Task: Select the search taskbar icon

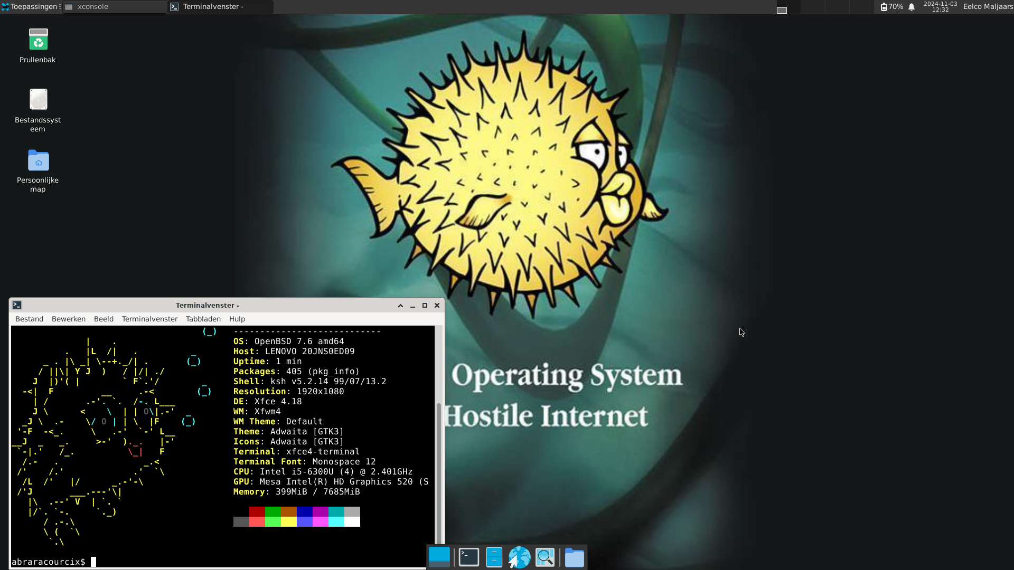Action: pos(546,557)
